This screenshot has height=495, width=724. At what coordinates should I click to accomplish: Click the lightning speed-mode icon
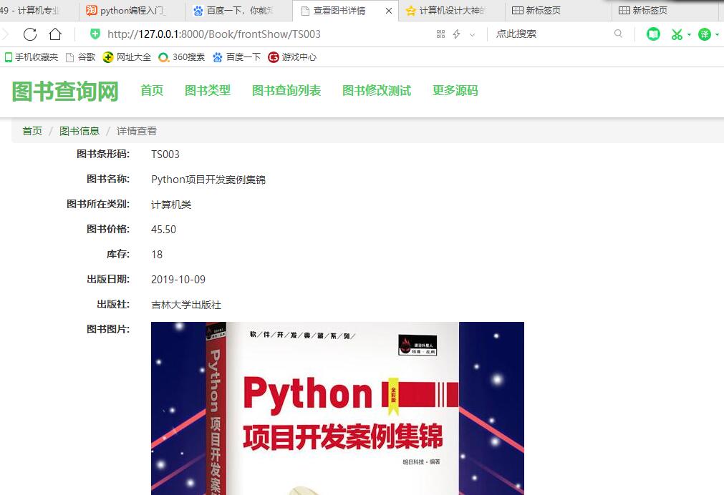tap(456, 34)
